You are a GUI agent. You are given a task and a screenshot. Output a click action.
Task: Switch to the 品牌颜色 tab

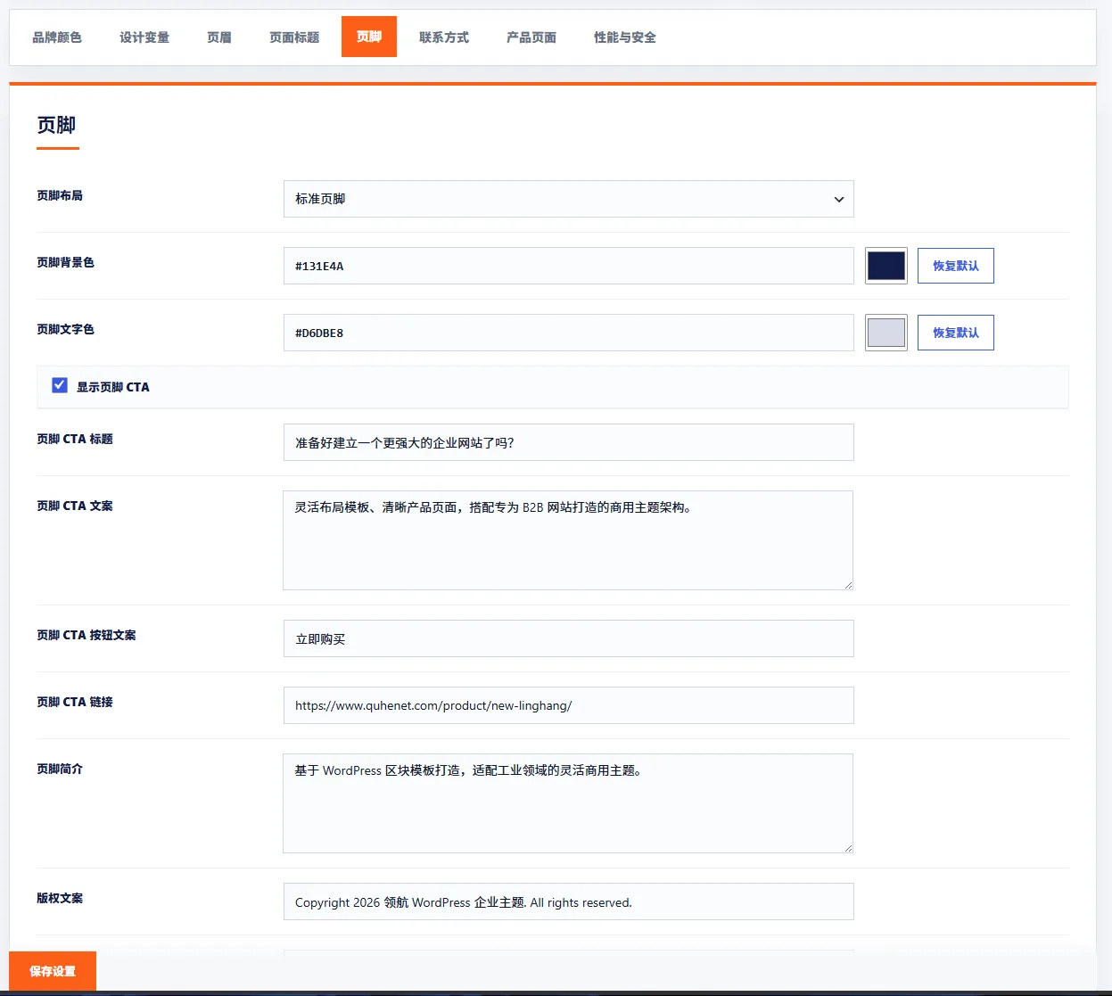coord(57,37)
